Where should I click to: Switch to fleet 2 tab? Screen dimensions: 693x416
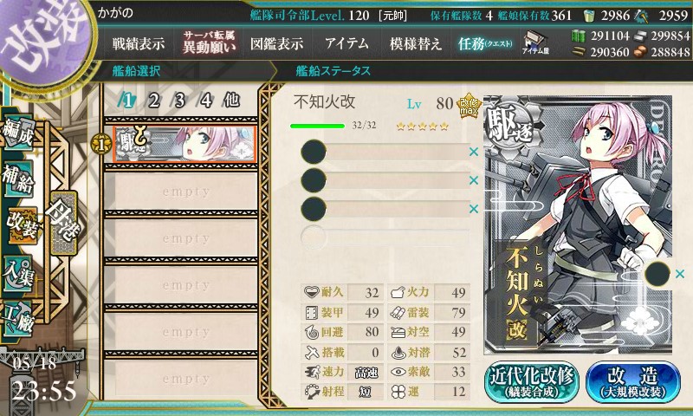point(153,101)
